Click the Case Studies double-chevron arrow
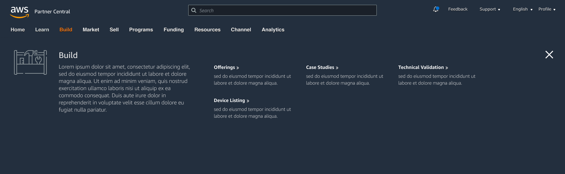565x174 pixels. tap(337, 68)
